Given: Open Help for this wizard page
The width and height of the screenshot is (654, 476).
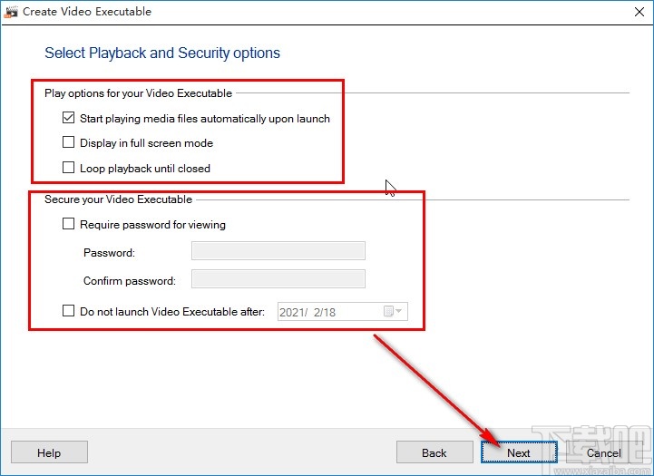Looking at the screenshot, I should click(49, 452).
